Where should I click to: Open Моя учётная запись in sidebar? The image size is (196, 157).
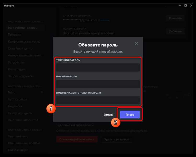[x=26, y=28]
